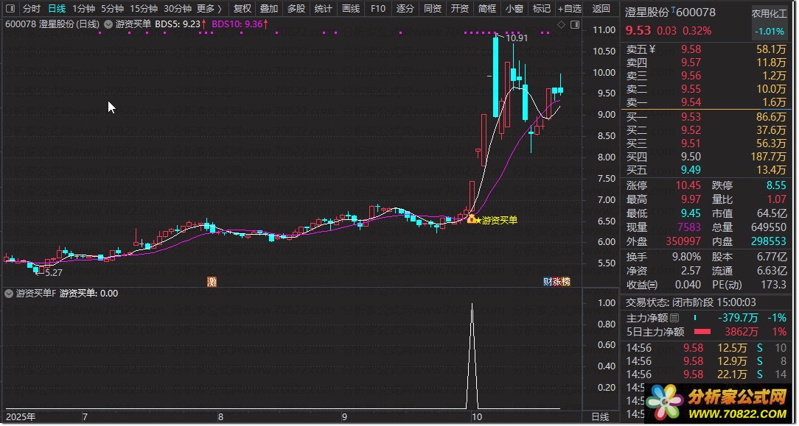
Task: Click the 分析家公式网 logo
Action: (718, 402)
